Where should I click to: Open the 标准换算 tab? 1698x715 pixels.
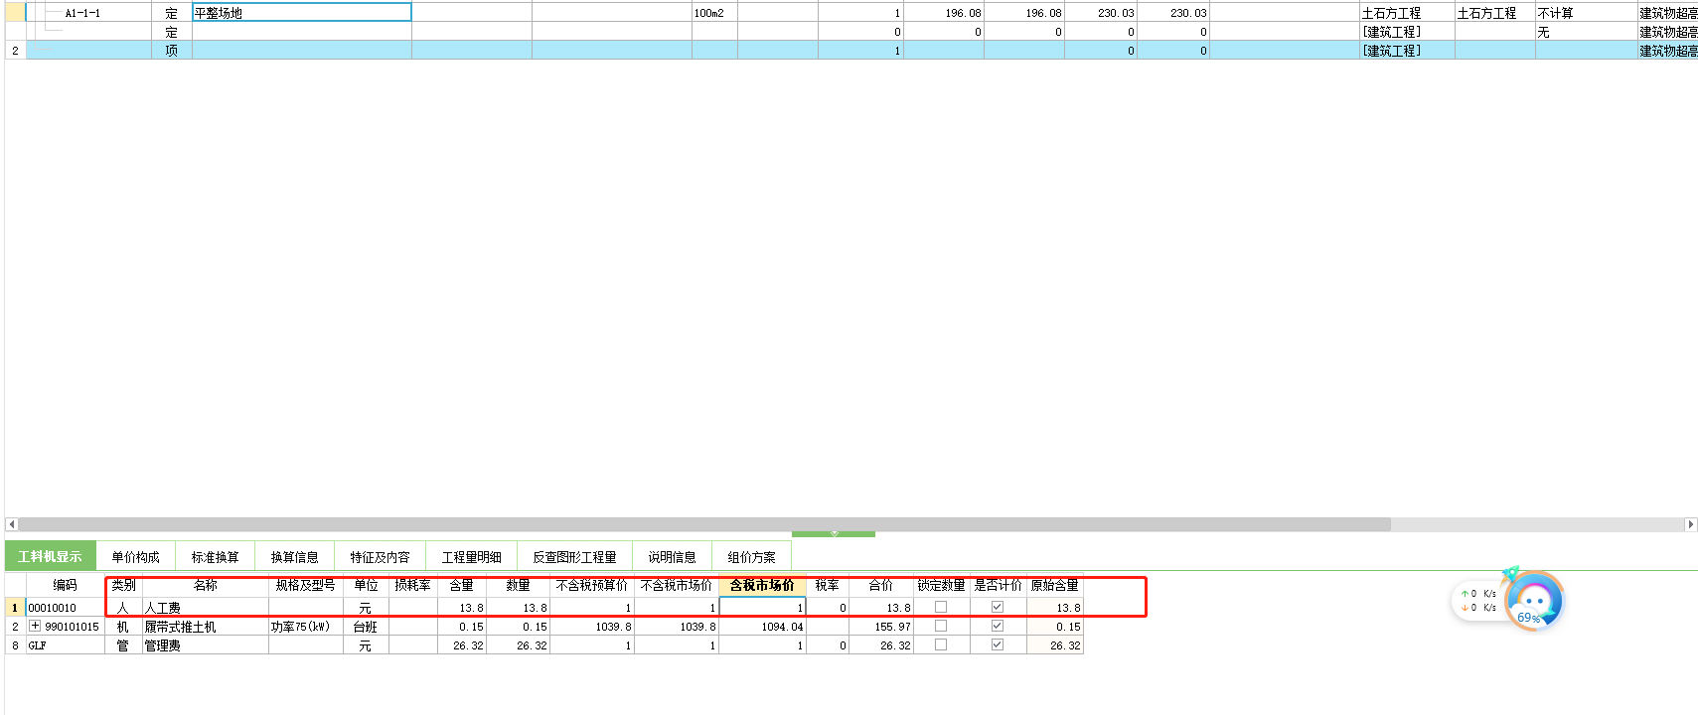tap(215, 557)
